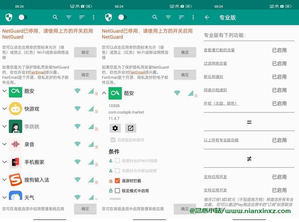This screenshot has width=299, height=222.
Task: Toggle mobile data access for 李跳跳
Action: (91, 127)
